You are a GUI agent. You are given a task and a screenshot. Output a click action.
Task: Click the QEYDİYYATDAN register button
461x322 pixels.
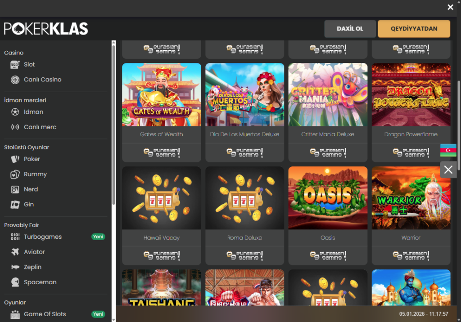(x=414, y=29)
